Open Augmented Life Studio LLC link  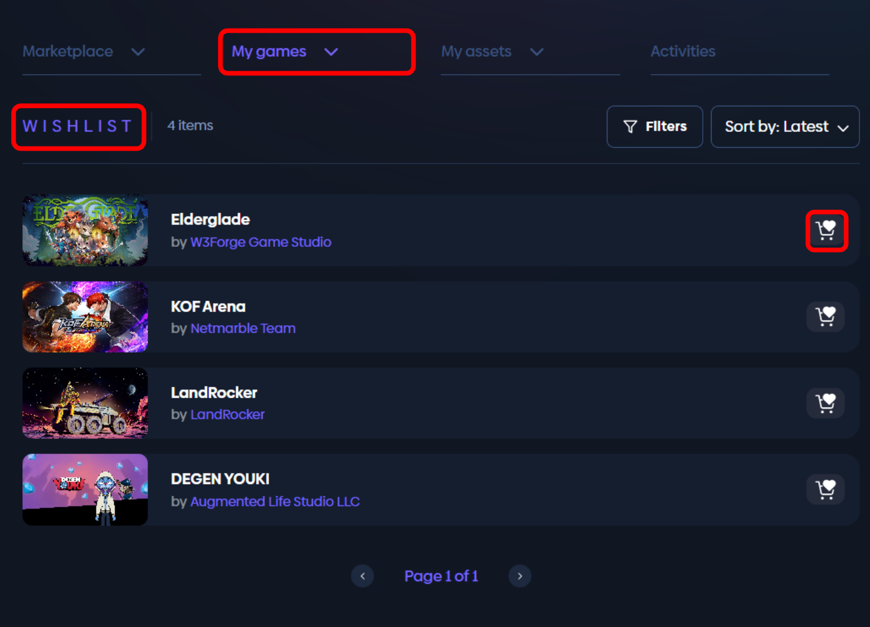[275, 501]
